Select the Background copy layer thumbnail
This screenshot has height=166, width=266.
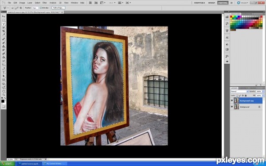click(236, 100)
